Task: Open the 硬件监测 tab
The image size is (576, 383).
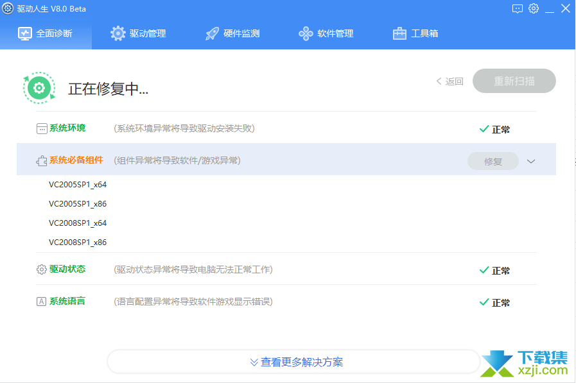Action: [x=232, y=33]
